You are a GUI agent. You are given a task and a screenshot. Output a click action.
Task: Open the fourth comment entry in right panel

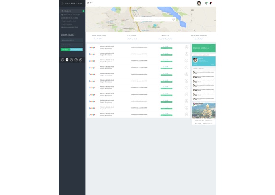tap(204, 86)
